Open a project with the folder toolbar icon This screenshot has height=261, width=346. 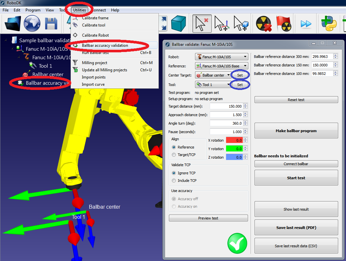pyautogui.click(x=13, y=23)
